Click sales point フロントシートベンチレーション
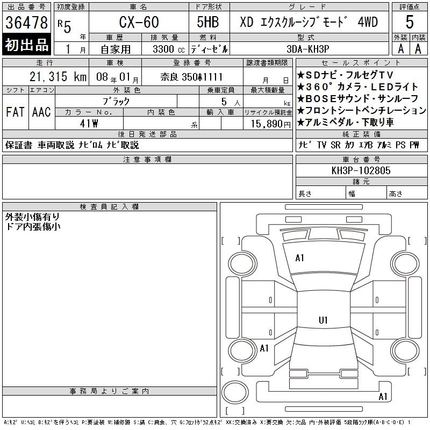The image size is (430, 430). tap(361, 111)
